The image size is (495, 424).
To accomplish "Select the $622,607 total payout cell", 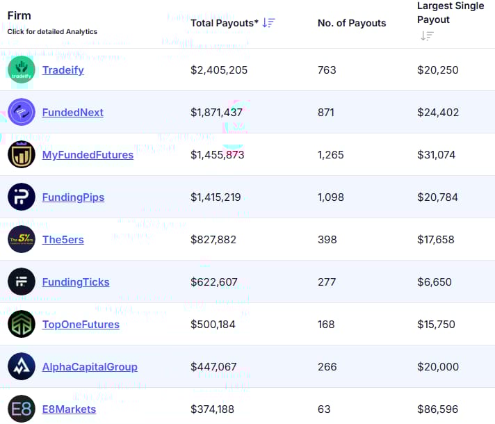I will coord(214,282).
